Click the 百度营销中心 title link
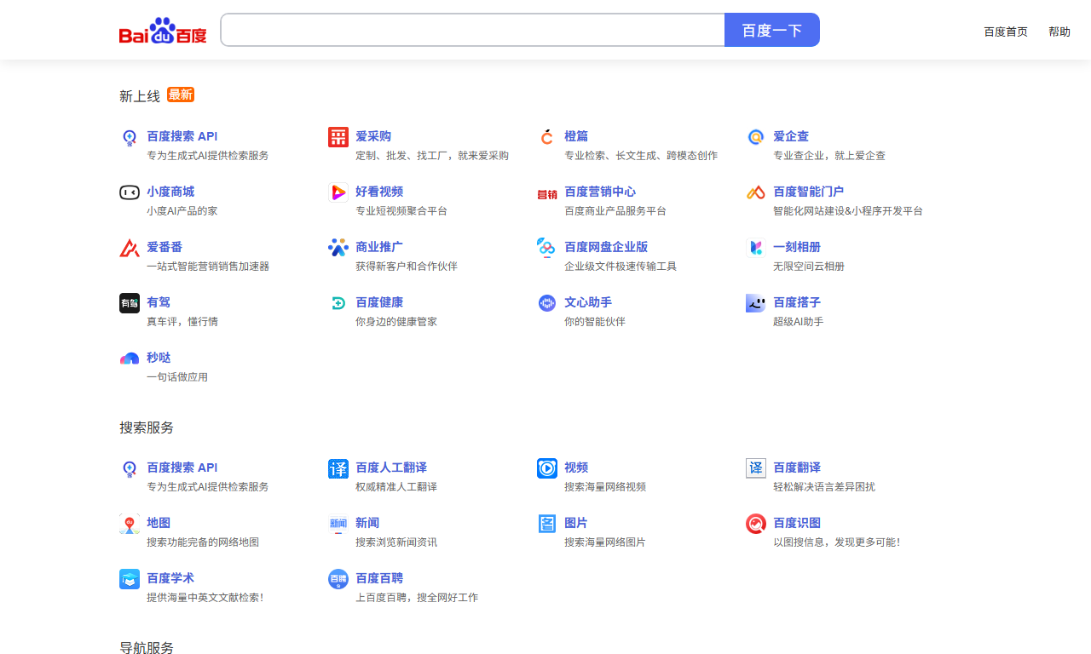The image size is (1091, 654). click(x=600, y=192)
